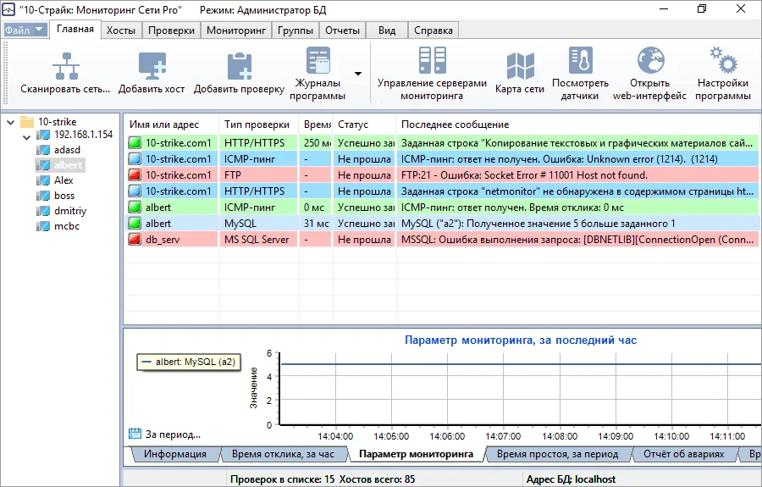Collapse the 192.168.1.154 tree node
This screenshot has height=487, width=762.
point(26,136)
